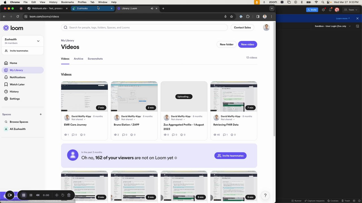Dismiss Postman banner with X

(357, 18)
